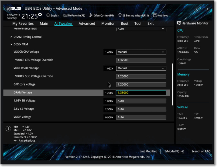217x167 pixels.
Task: Click the Qfan fan icon
Action: click(x=91, y=15)
